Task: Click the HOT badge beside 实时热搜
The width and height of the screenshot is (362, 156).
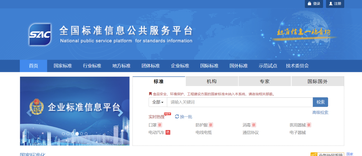Action: click(167, 114)
